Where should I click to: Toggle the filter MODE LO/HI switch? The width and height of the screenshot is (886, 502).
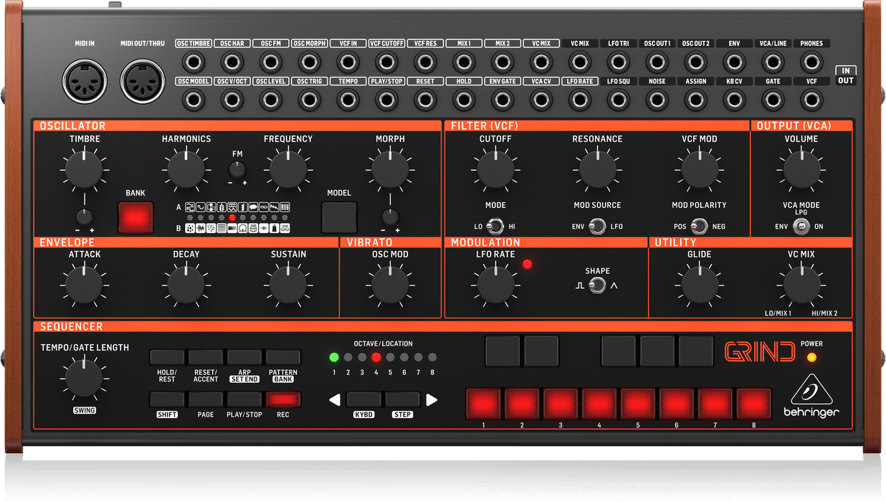click(495, 227)
